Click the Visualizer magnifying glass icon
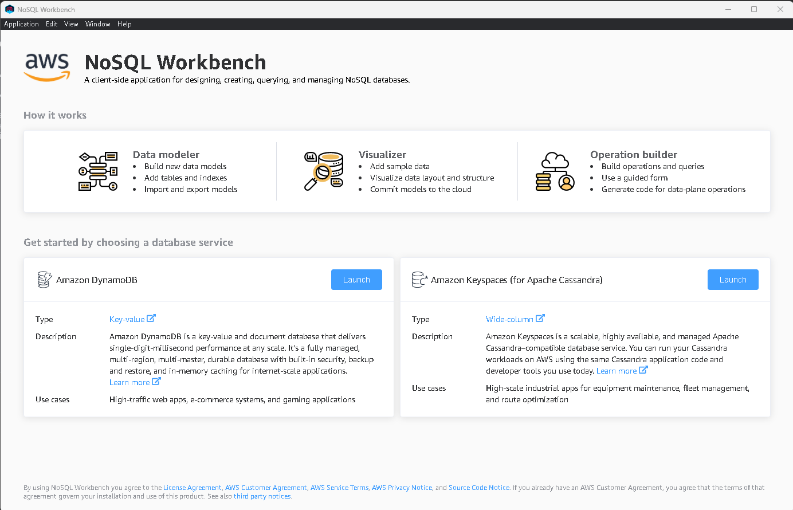The height and width of the screenshot is (510, 793). pos(323,171)
